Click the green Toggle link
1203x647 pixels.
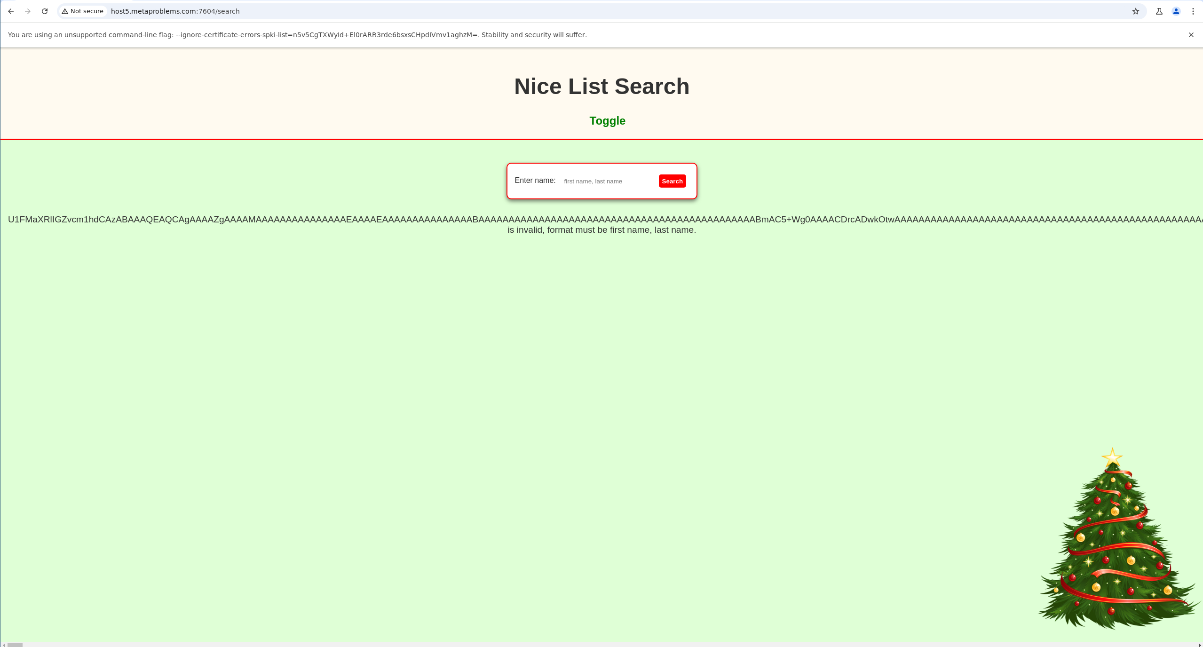[x=607, y=121]
